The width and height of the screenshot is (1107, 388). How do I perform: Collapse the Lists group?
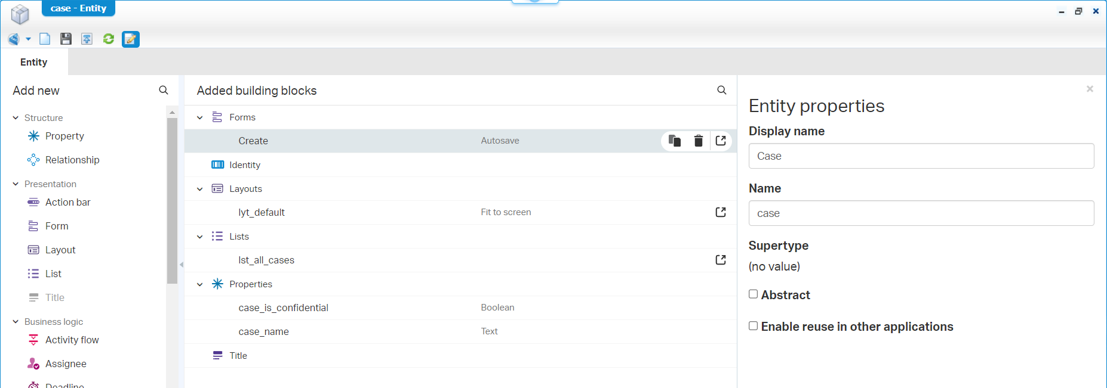tap(200, 237)
